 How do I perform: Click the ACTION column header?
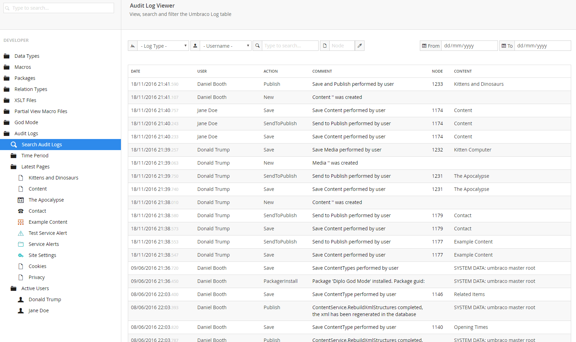[271, 71]
